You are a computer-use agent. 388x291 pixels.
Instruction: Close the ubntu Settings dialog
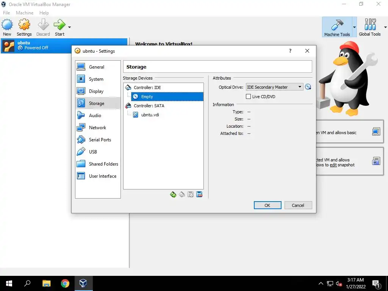307,51
